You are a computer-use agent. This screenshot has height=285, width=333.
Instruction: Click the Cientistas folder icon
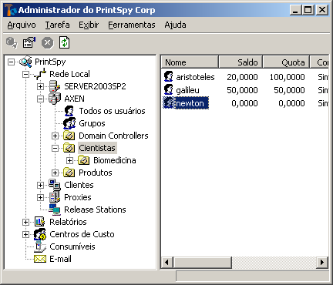click(x=69, y=148)
